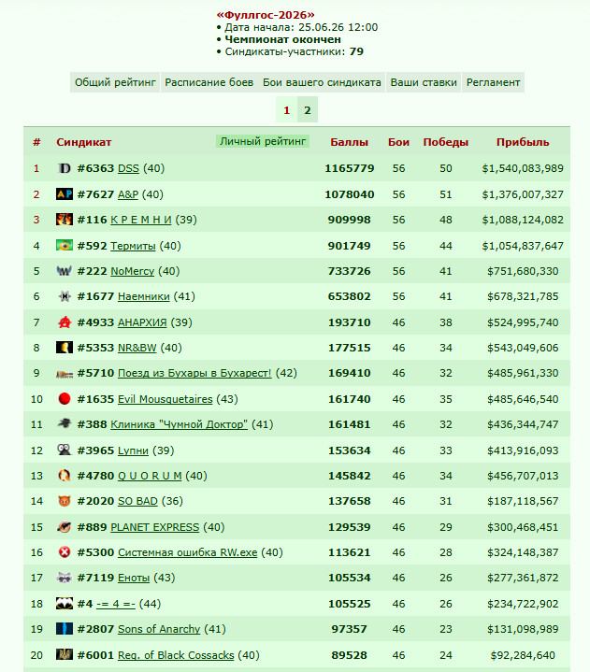Open the Ваши ставки tab
This screenshot has height=672, width=590.
point(424,82)
